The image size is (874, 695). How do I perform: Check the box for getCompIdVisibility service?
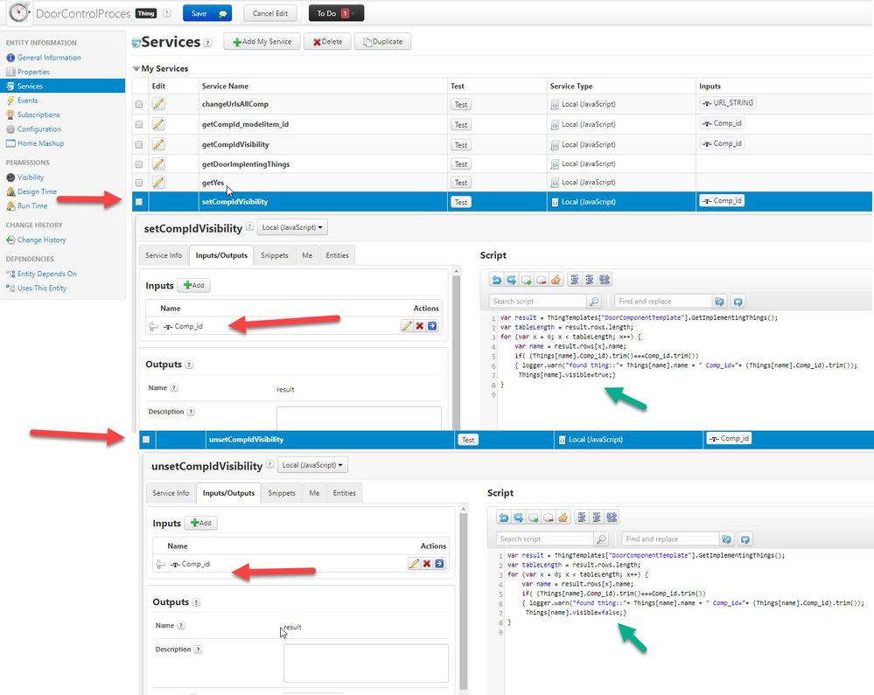click(x=139, y=145)
